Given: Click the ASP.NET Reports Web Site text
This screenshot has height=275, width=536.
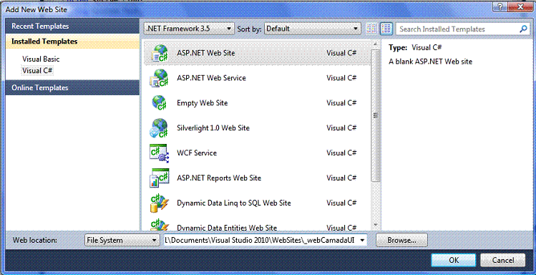Looking at the screenshot, I should [219, 178].
